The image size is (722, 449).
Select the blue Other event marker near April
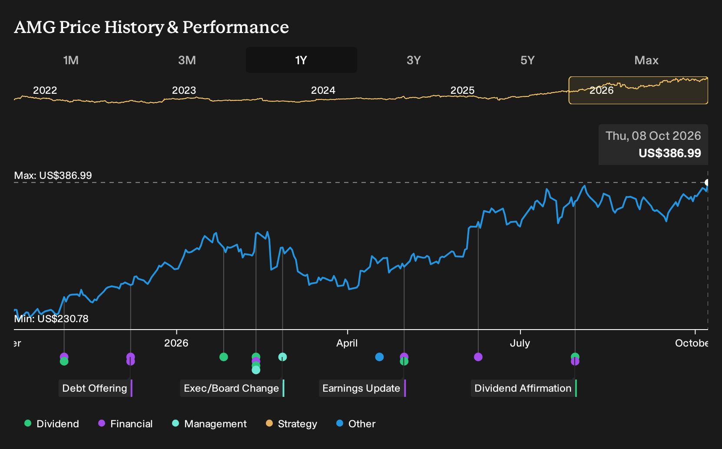(379, 357)
